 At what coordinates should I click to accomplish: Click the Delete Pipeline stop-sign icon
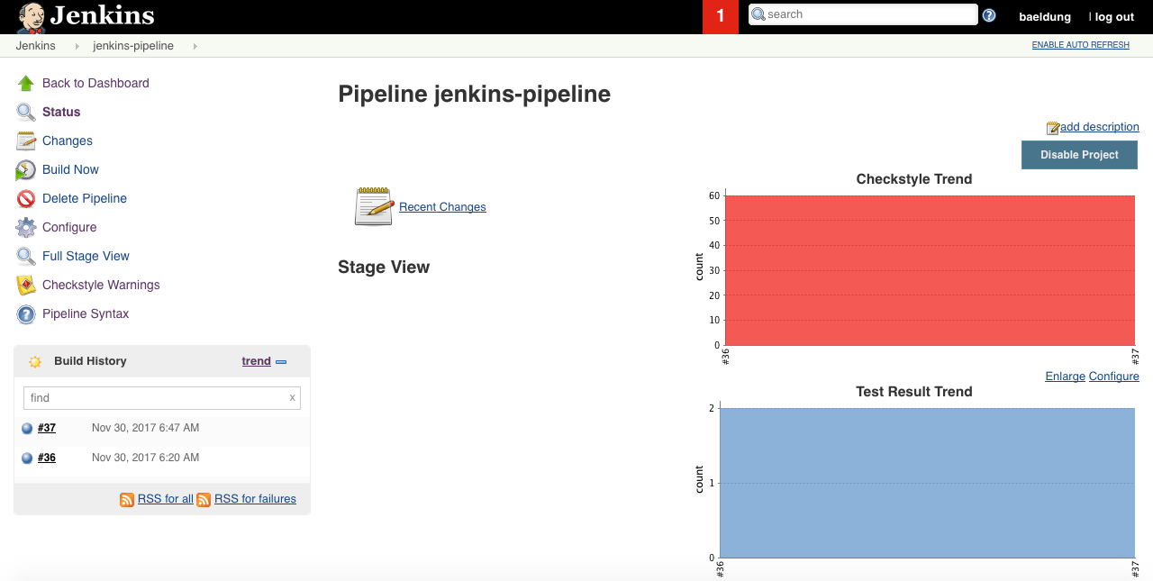tap(25, 198)
